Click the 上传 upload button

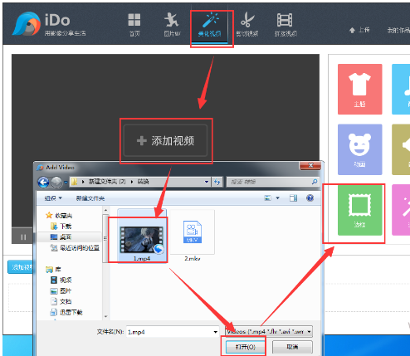(x=359, y=30)
